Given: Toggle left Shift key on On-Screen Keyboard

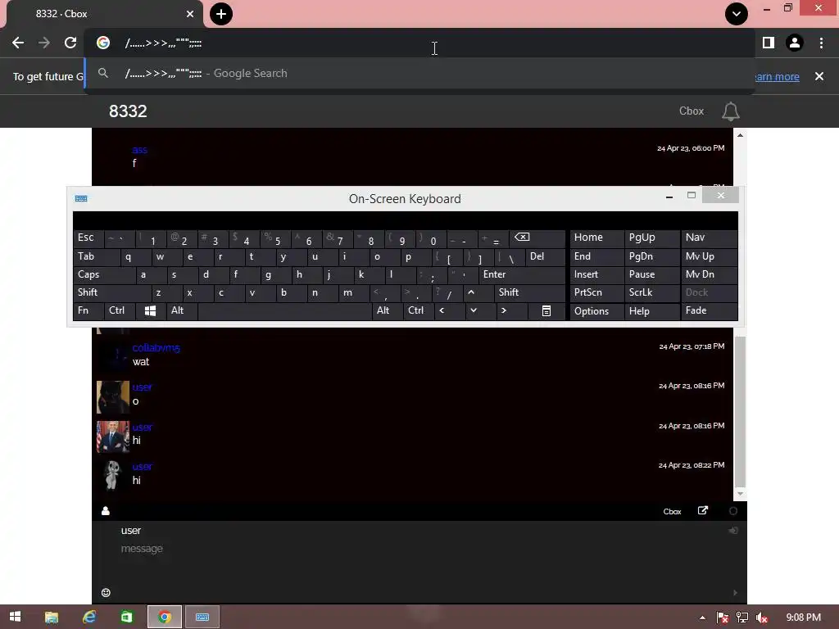Looking at the screenshot, I should click(x=112, y=292).
